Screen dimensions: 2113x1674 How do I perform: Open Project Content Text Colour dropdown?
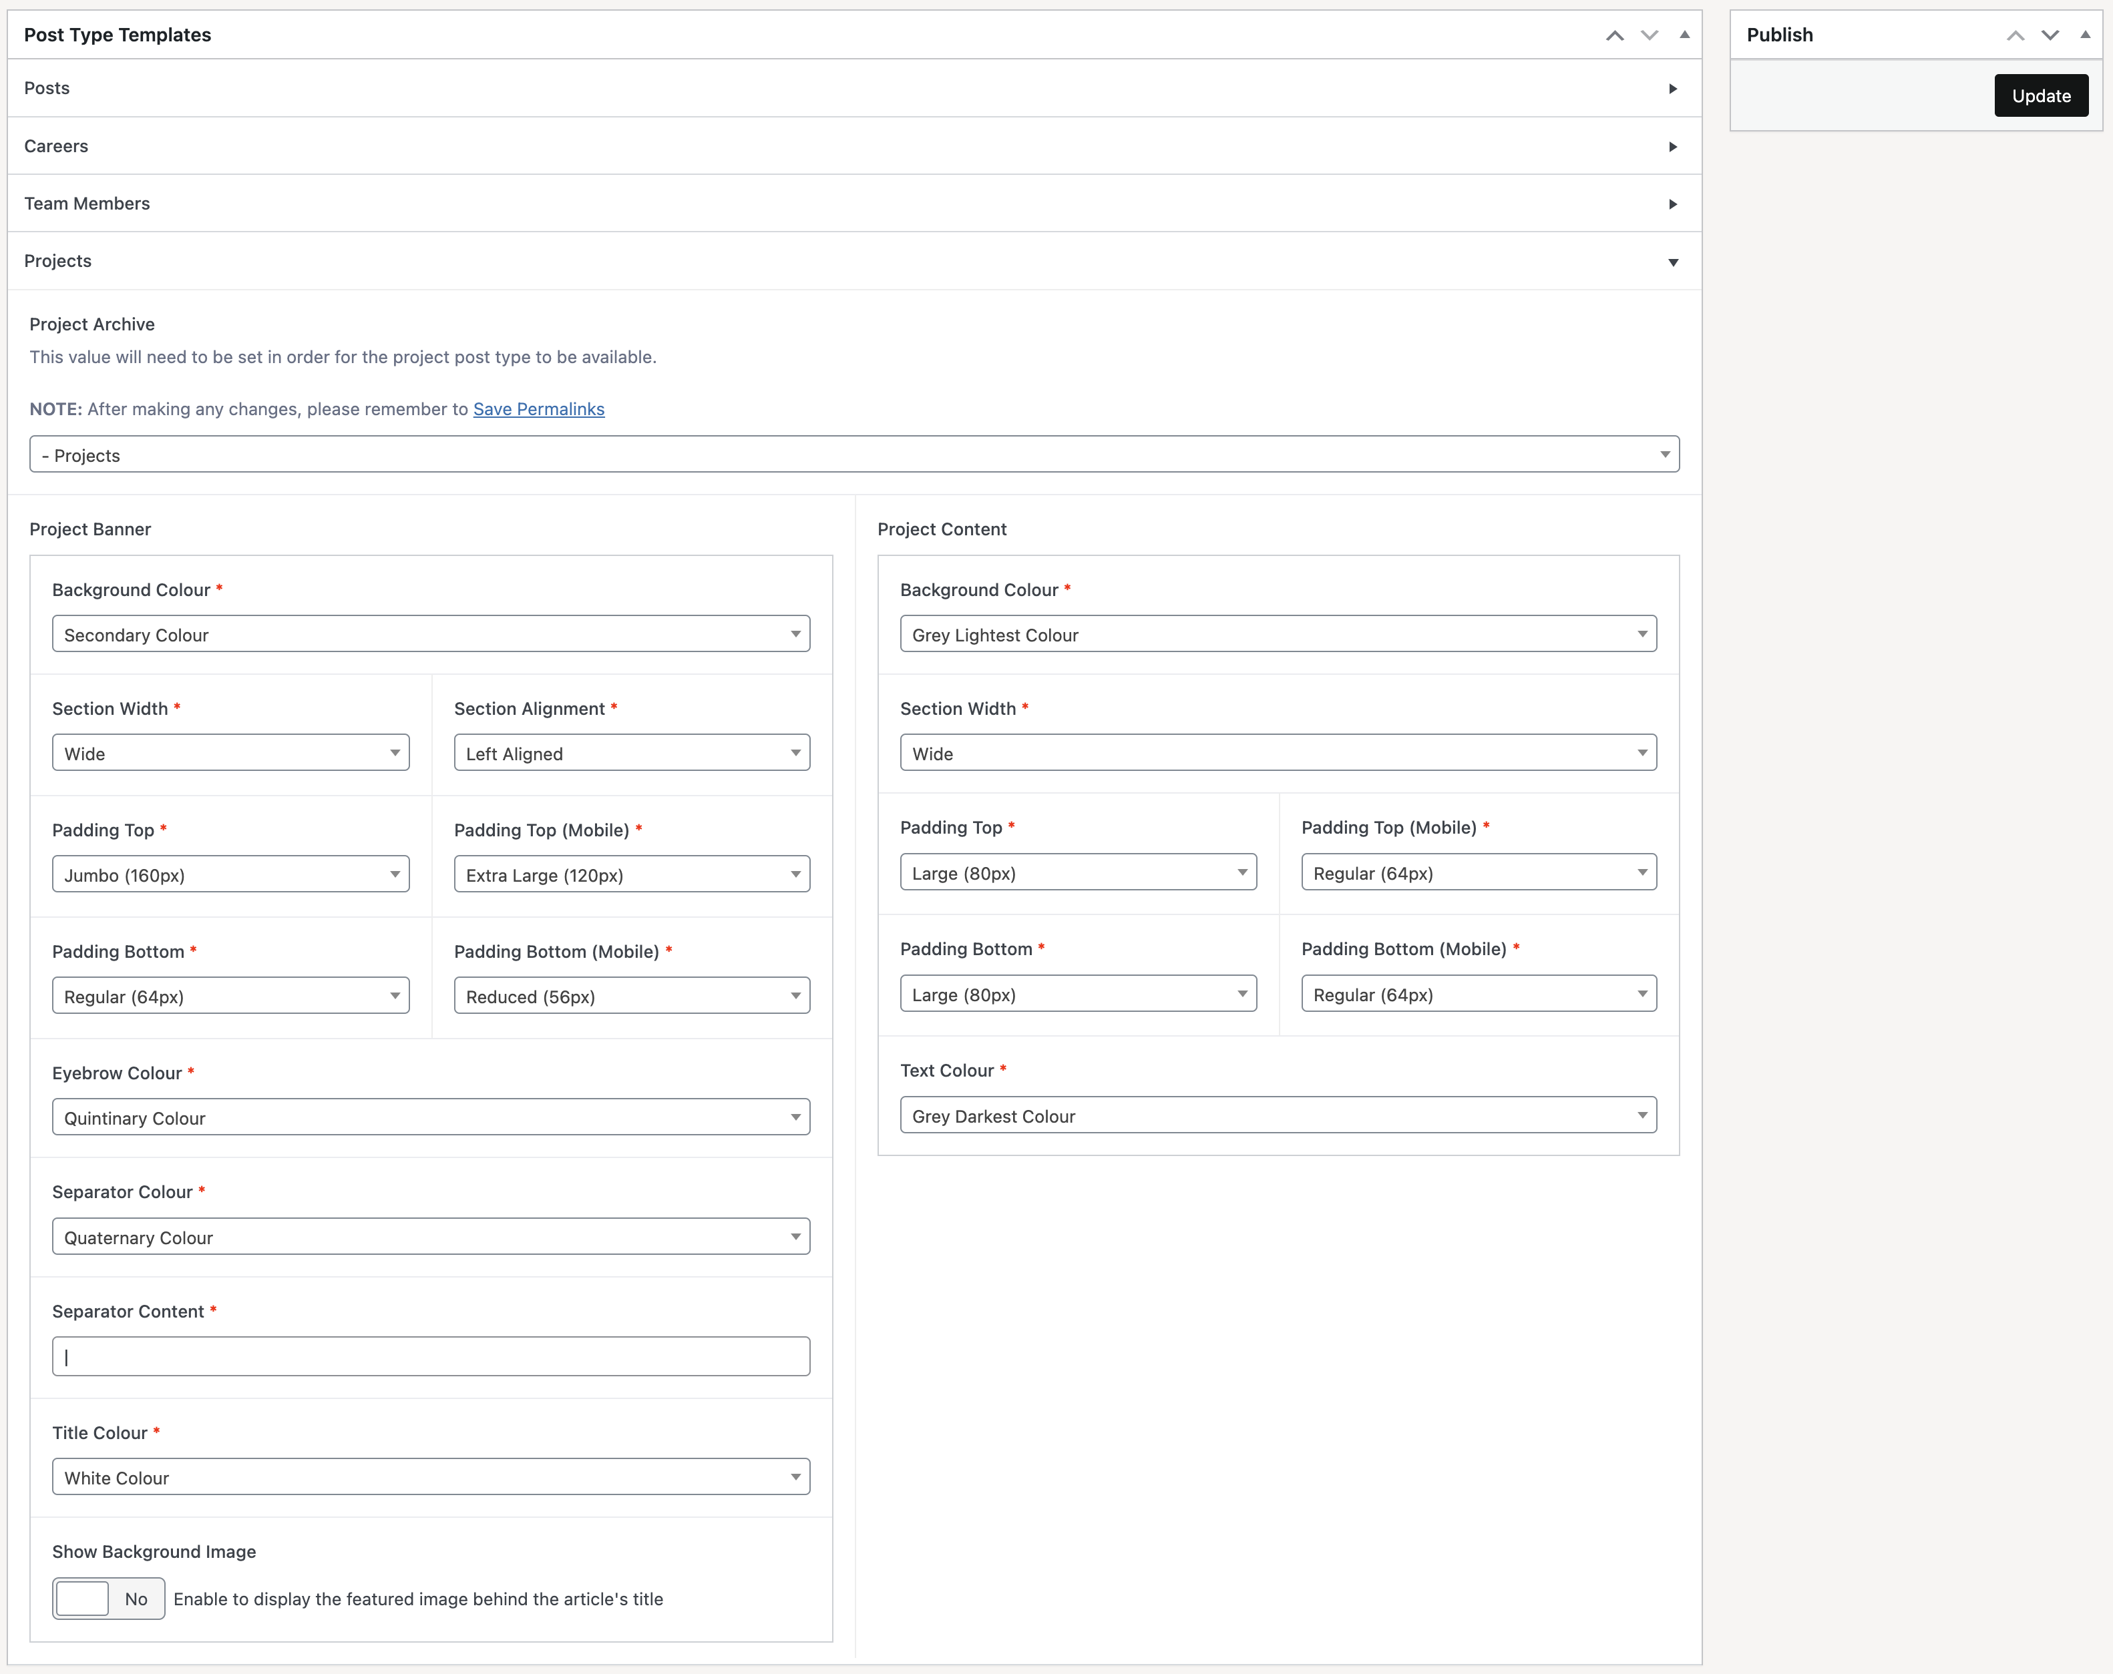click(x=1277, y=1116)
